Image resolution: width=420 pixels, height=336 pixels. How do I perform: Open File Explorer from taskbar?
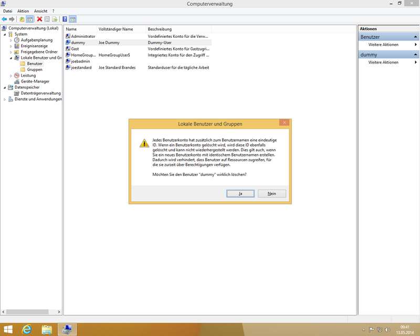[x=47, y=330]
